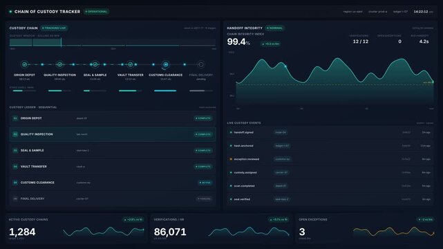
Task: Select the Final Delivery ledger row
Action: coord(113,199)
